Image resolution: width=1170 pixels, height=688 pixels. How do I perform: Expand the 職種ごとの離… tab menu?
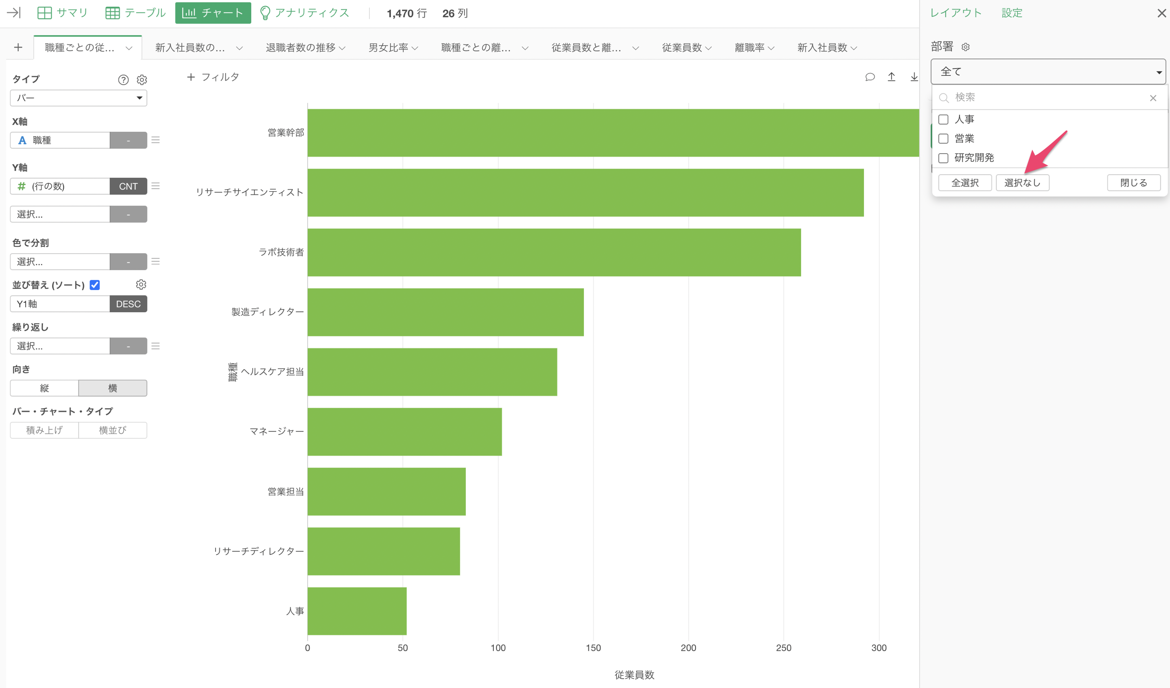(x=525, y=48)
